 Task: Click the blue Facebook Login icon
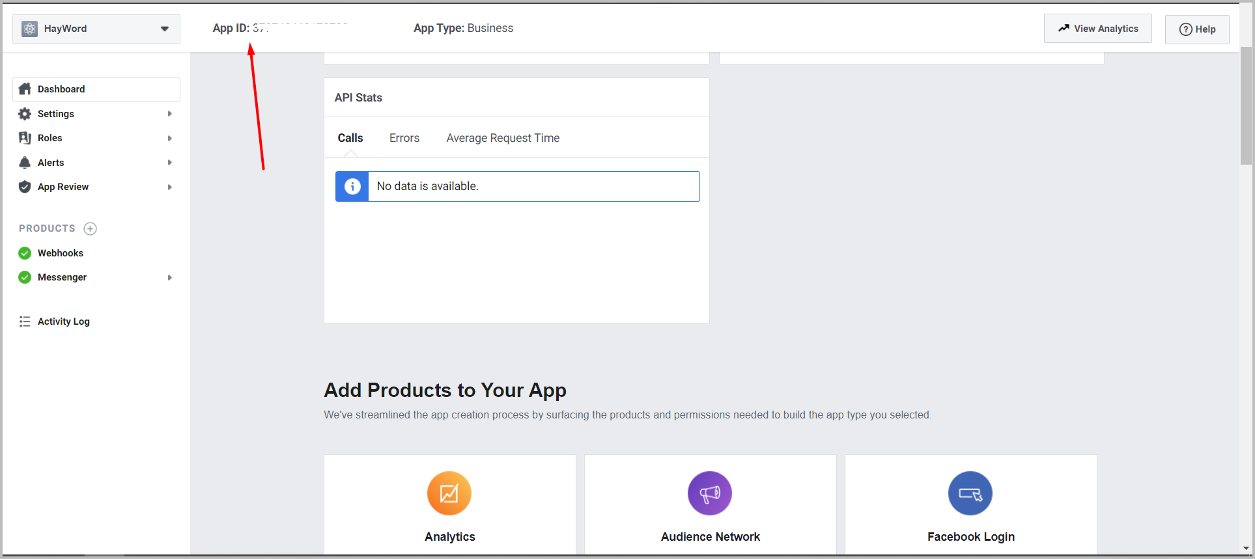[x=970, y=493]
